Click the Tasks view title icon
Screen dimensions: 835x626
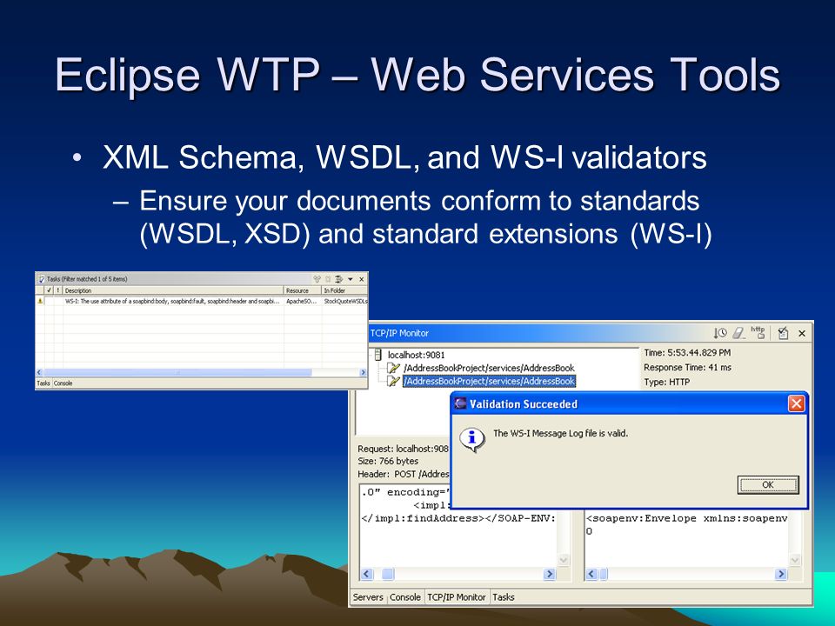(x=41, y=279)
